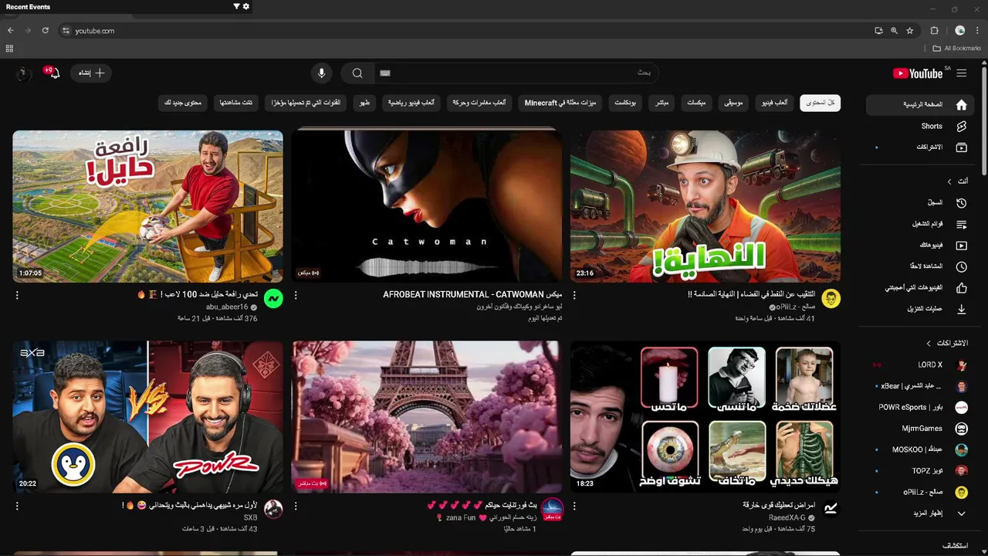Select Music (موسيقى) filter chip

click(732, 103)
